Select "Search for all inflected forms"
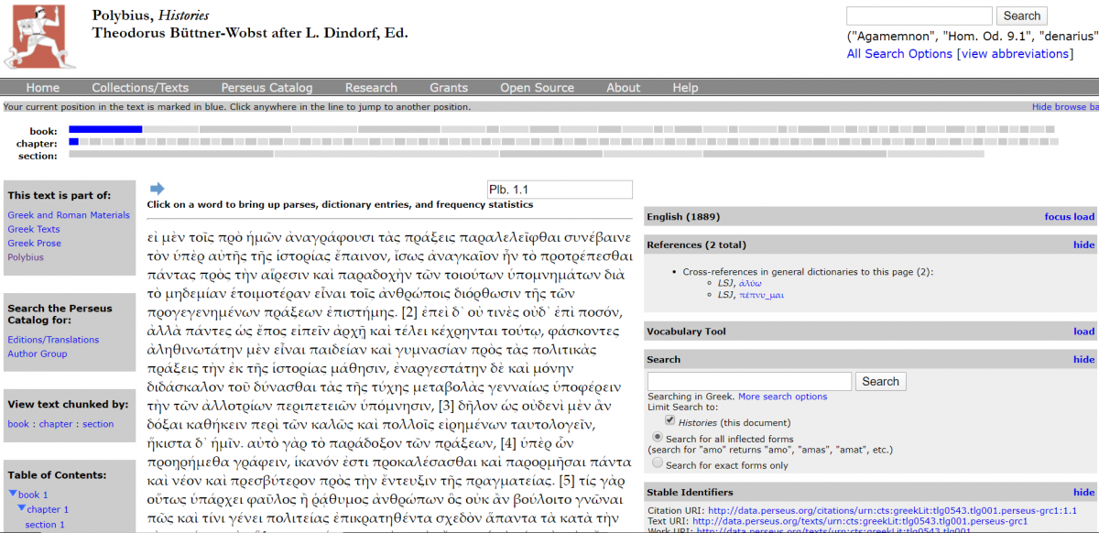This screenshot has height=533, width=1099. pyautogui.click(x=657, y=437)
